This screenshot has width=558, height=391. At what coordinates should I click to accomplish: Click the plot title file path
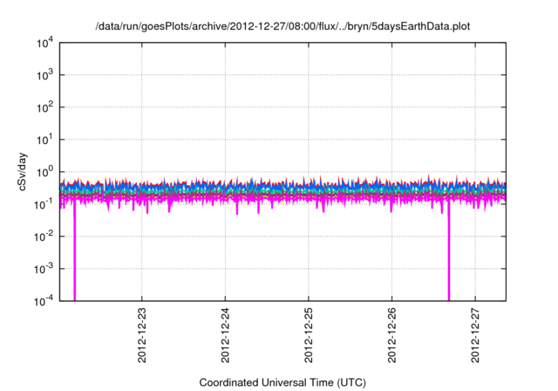coord(282,26)
